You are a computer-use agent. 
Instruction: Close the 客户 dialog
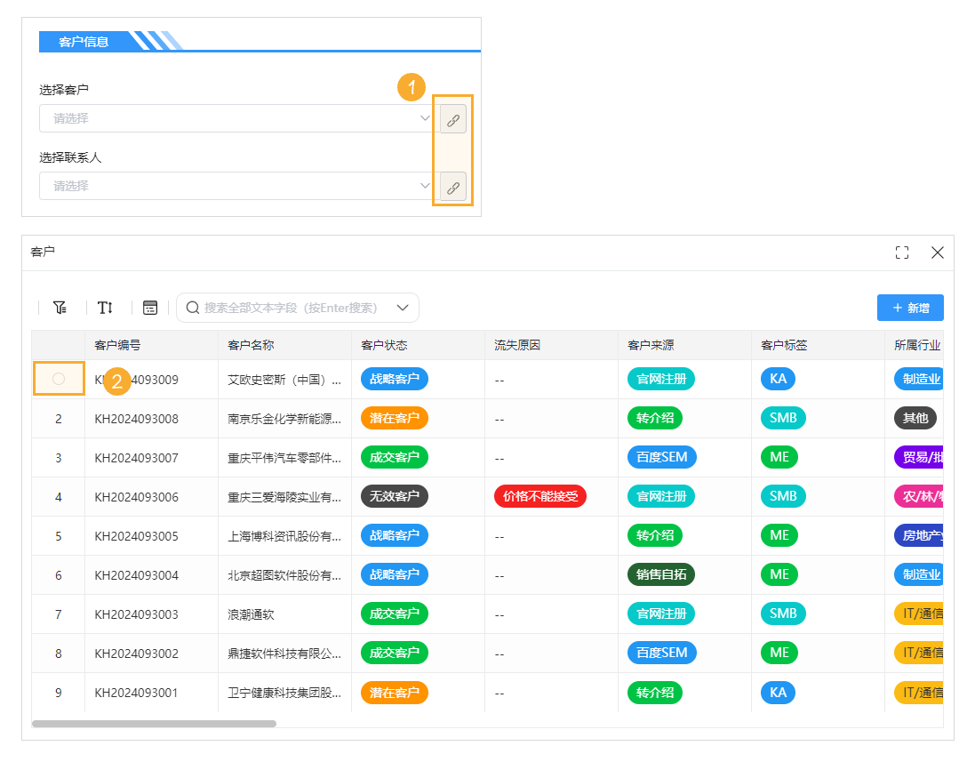[937, 253]
